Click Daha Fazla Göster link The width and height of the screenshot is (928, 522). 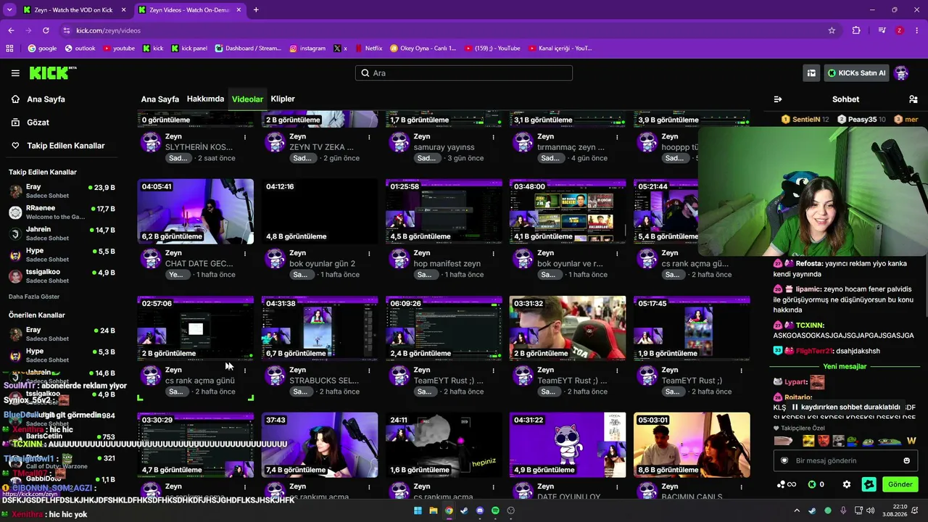[x=34, y=297]
